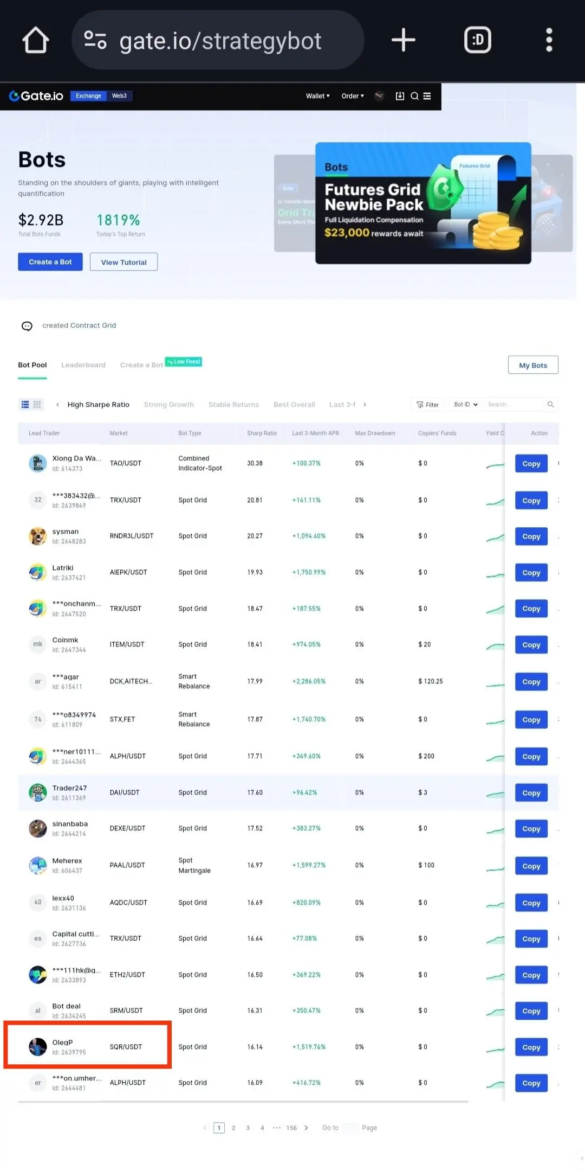Select Strong Growth category

[168, 405]
